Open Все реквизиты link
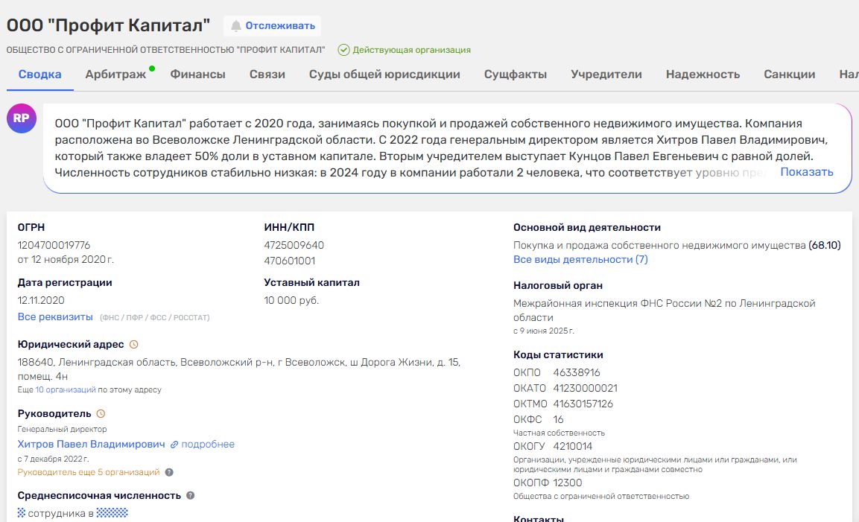The image size is (859, 522). pyautogui.click(x=55, y=316)
